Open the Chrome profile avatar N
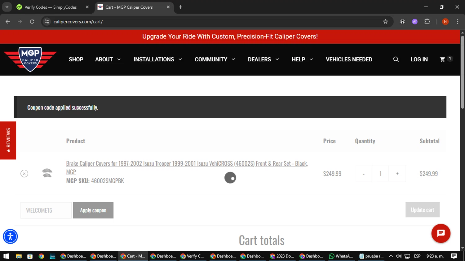The width and height of the screenshot is (465, 261). 445,22
